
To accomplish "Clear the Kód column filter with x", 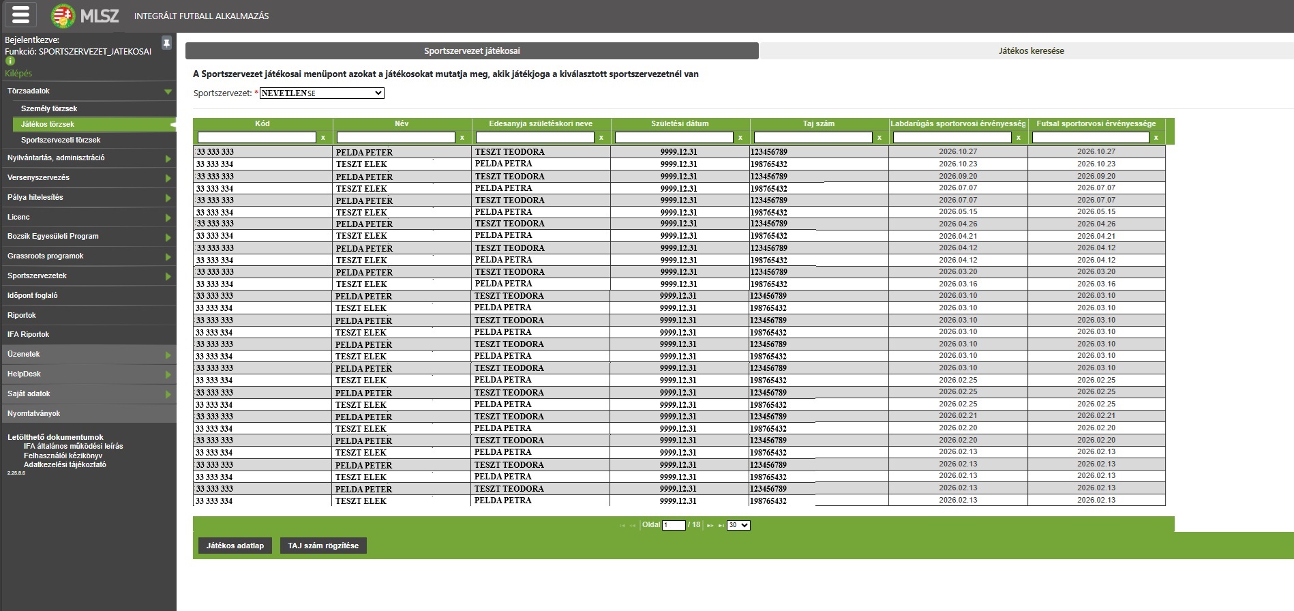I will (323, 138).
